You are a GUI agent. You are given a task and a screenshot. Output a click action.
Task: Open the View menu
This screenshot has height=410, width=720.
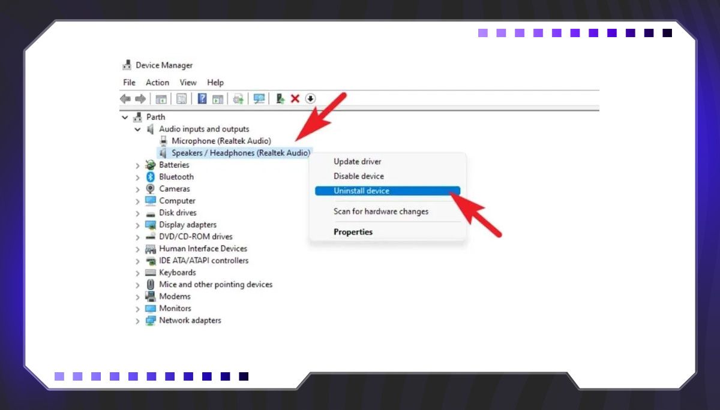click(188, 83)
